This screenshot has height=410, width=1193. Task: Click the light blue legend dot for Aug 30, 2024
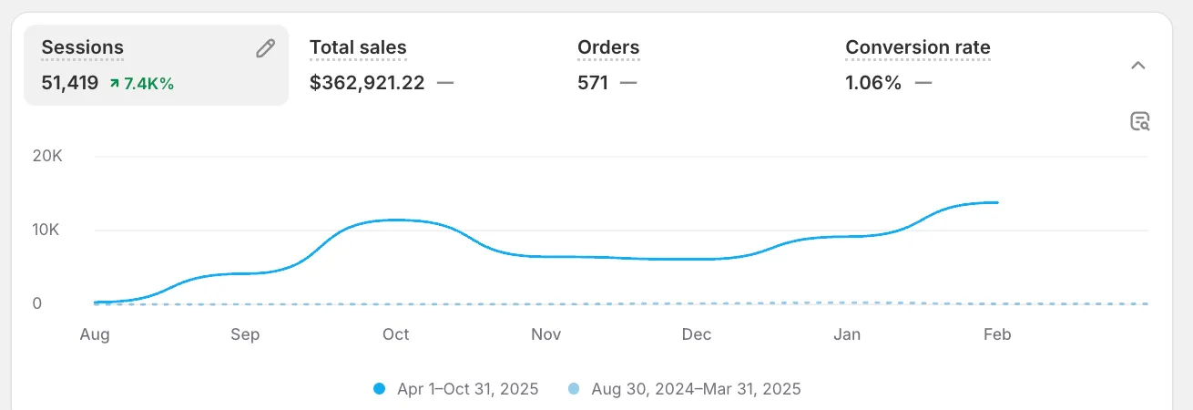(x=574, y=389)
